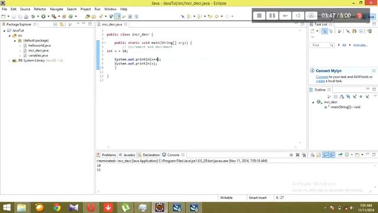Collapse the (default package) node

15,41
